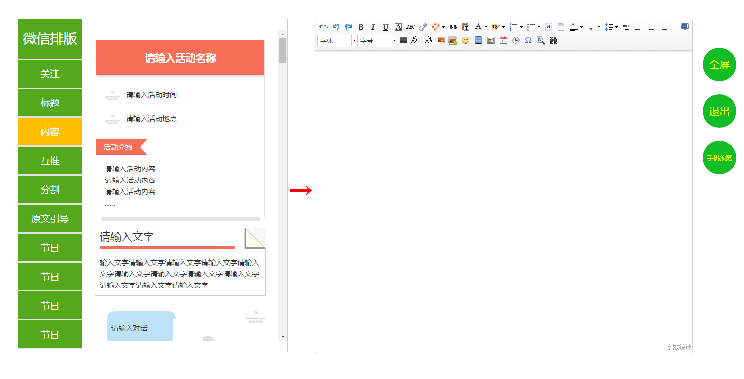This screenshot has width=744, height=379.
Task: Click the eraser clear formatting icon
Action: tap(423, 27)
